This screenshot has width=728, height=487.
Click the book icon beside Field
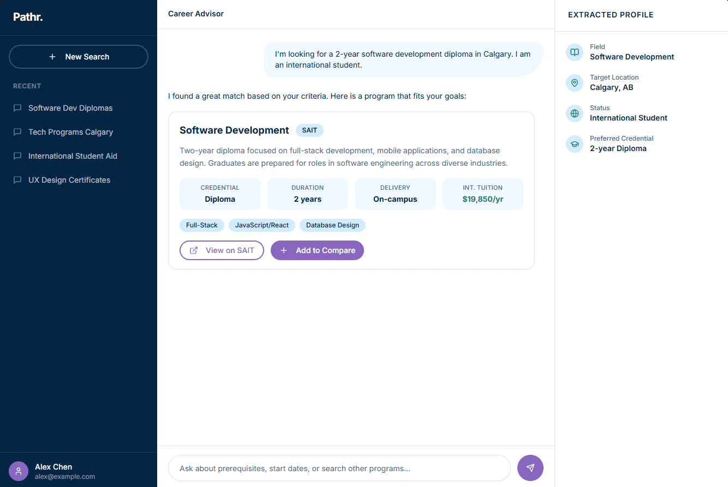(575, 52)
